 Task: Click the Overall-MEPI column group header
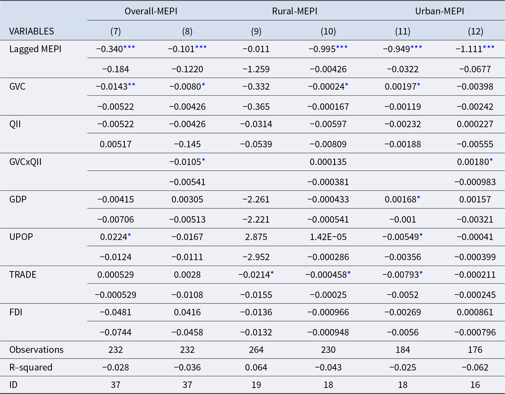151,11
